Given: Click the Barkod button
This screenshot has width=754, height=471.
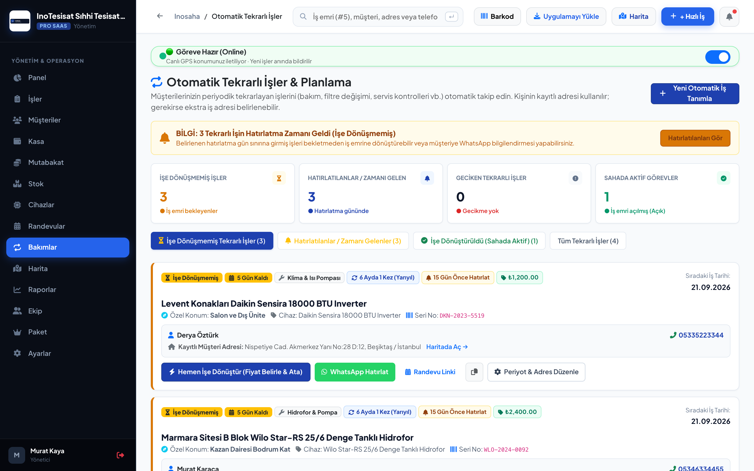Looking at the screenshot, I should (x=497, y=16).
